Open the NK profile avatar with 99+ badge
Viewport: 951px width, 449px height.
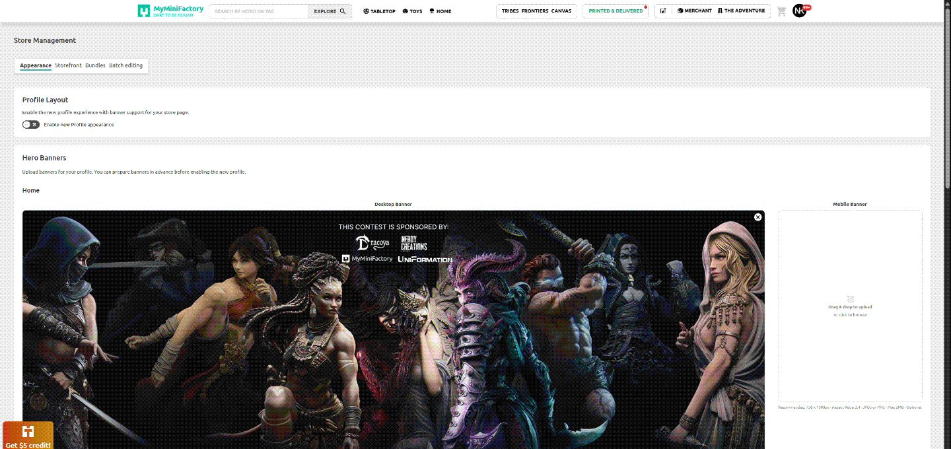800,11
